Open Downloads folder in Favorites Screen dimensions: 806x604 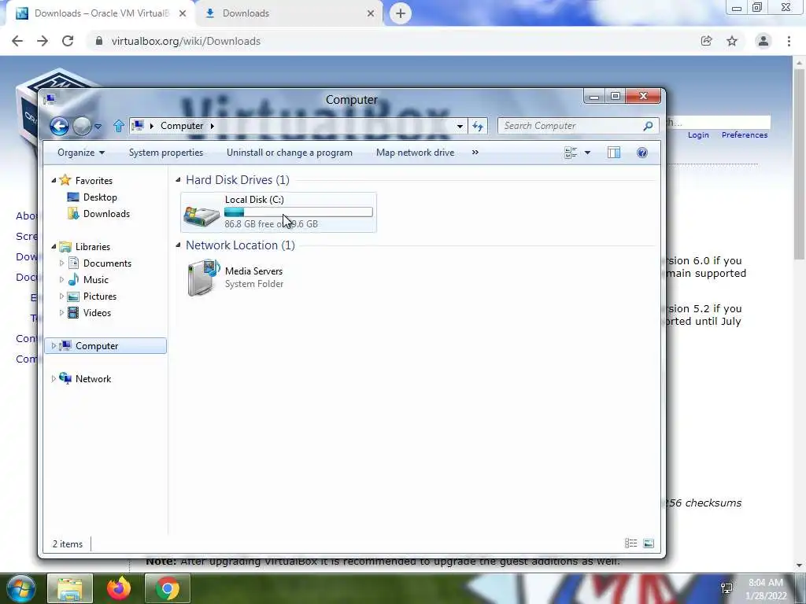click(106, 214)
